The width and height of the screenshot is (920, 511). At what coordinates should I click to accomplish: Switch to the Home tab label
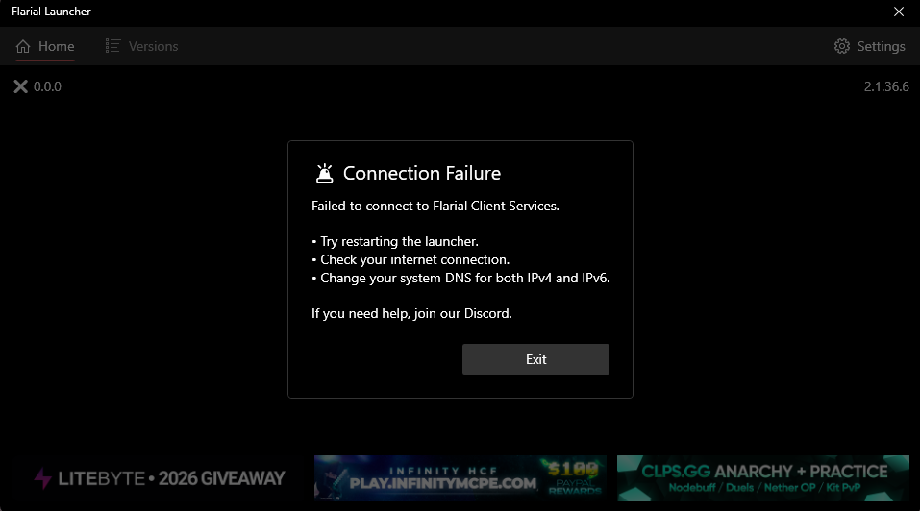(x=57, y=46)
